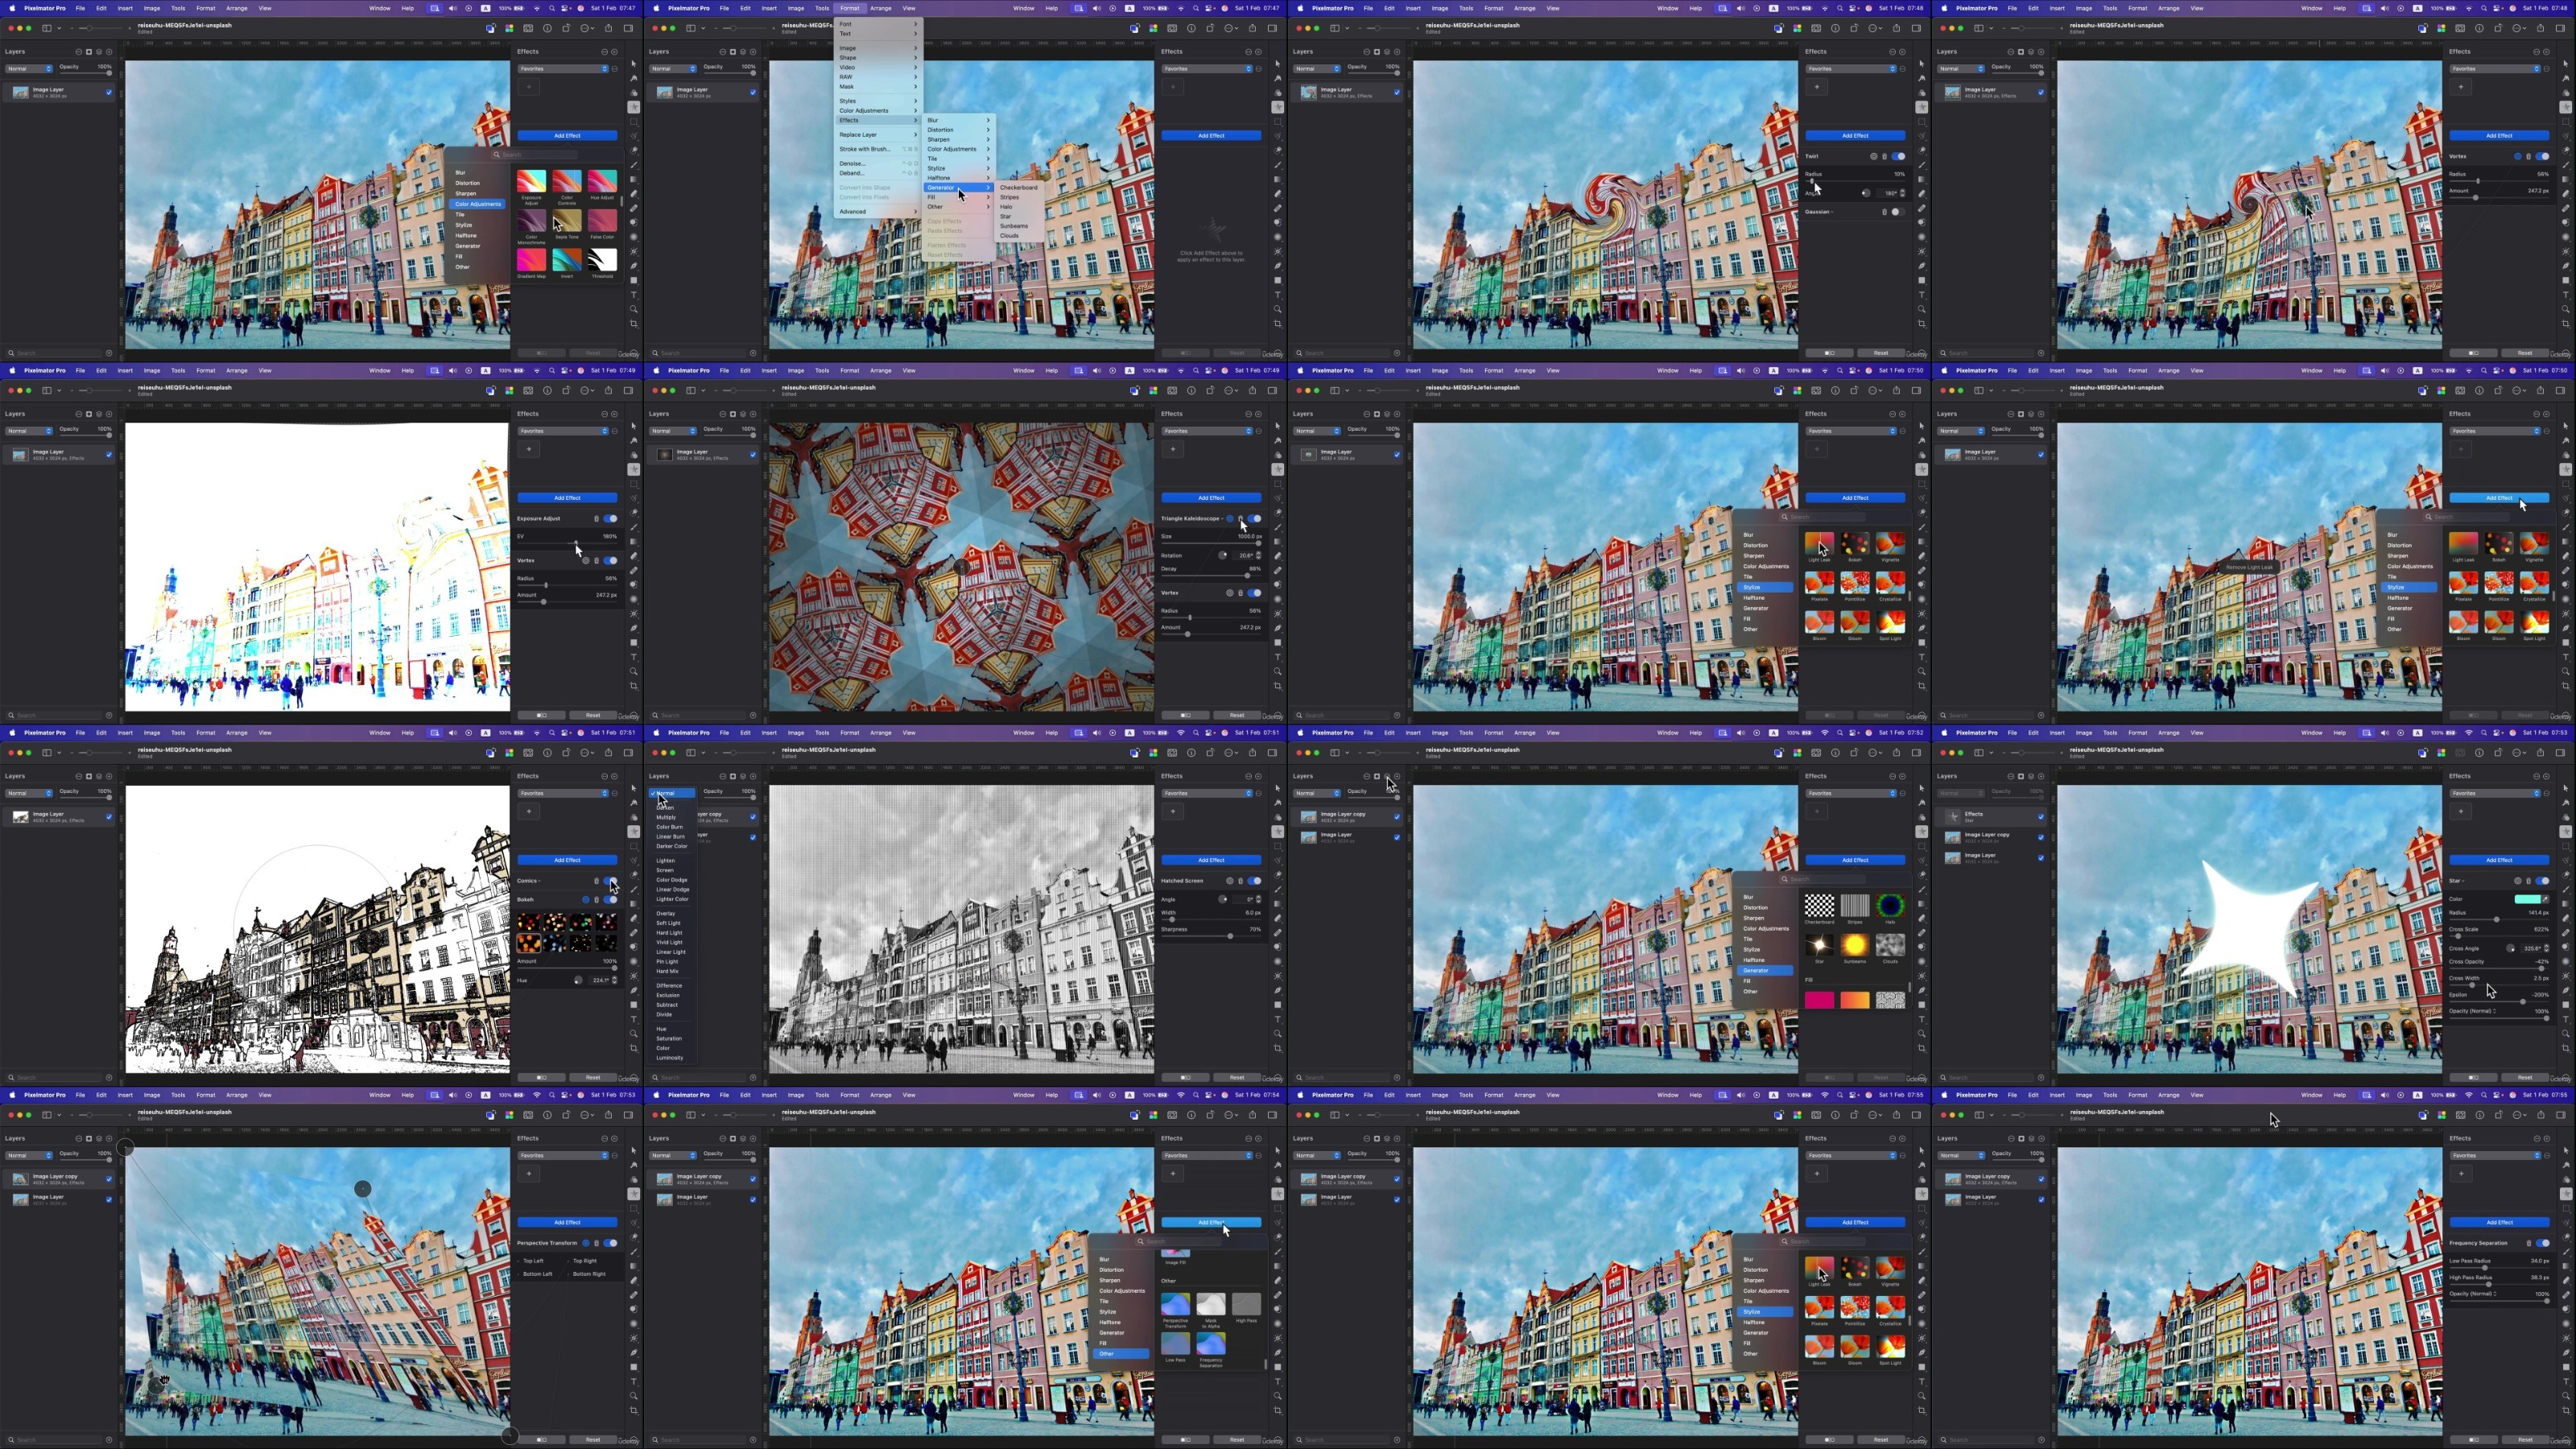Choose Vivid Light from blend mode list
This screenshot has height=1449, width=2576.
pyautogui.click(x=669, y=942)
